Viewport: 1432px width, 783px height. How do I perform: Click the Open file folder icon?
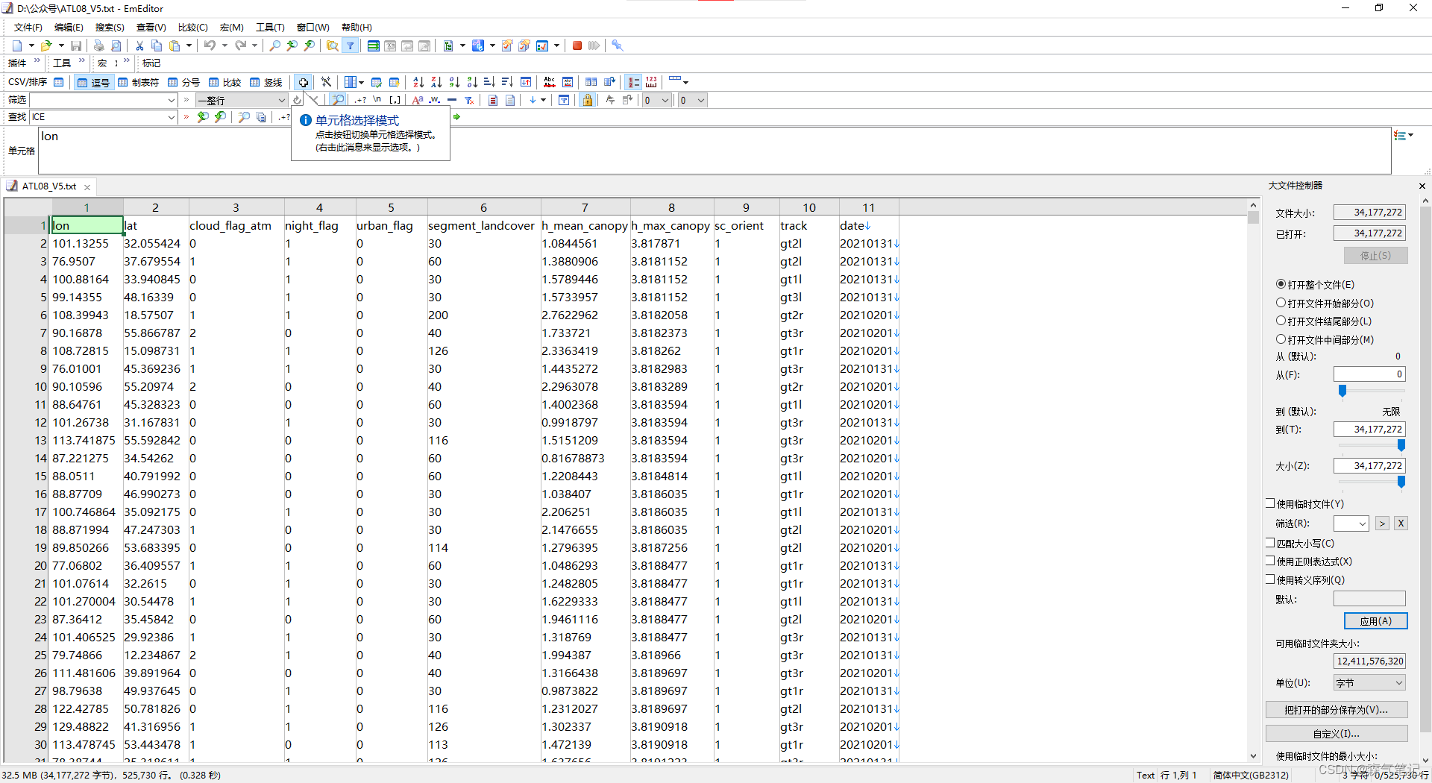pyautogui.click(x=46, y=45)
